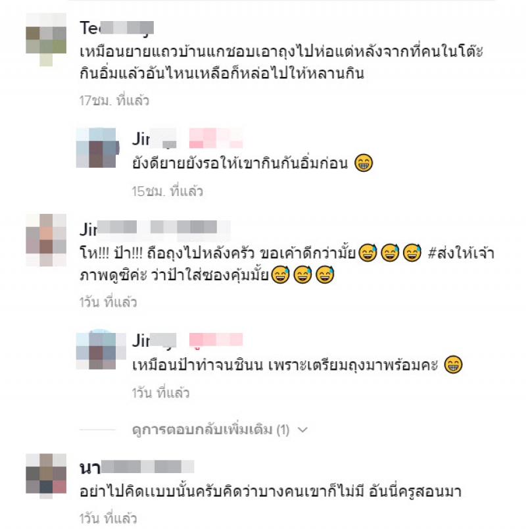Click the pink creator badge in the second reply

point(216,340)
